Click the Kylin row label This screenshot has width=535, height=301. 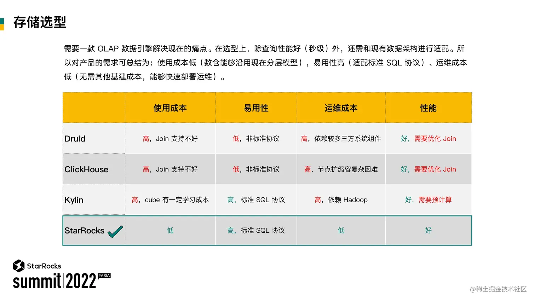click(74, 200)
